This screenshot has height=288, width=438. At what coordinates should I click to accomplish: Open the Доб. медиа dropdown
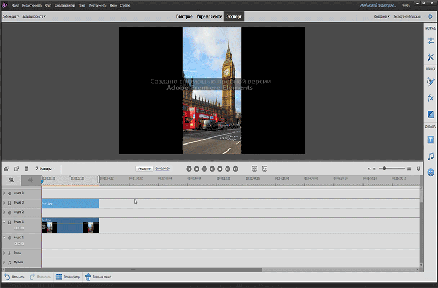point(10,16)
